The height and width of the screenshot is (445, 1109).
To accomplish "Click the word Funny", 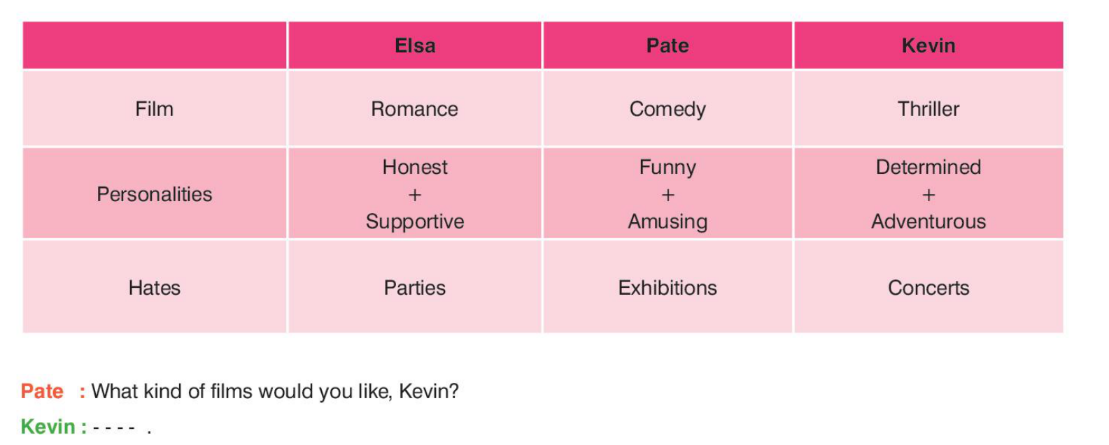I will [x=667, y=167].
